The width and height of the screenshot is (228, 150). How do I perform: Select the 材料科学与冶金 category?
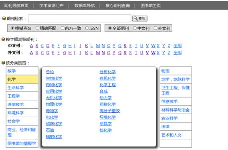176,110
